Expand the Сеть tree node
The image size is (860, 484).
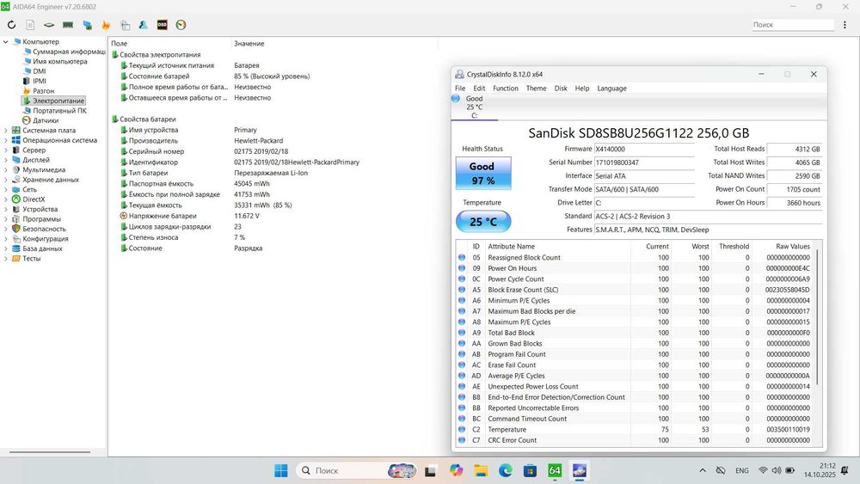(5, 190)
